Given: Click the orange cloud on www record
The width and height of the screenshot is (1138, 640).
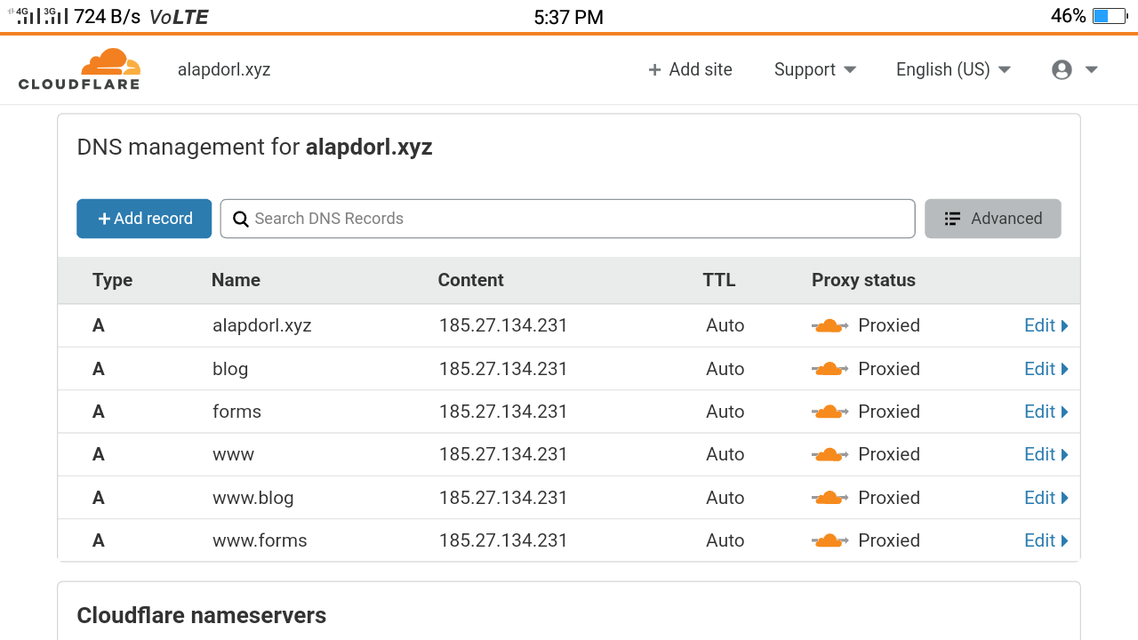Looking at the screenshot, I should (829, 454).
